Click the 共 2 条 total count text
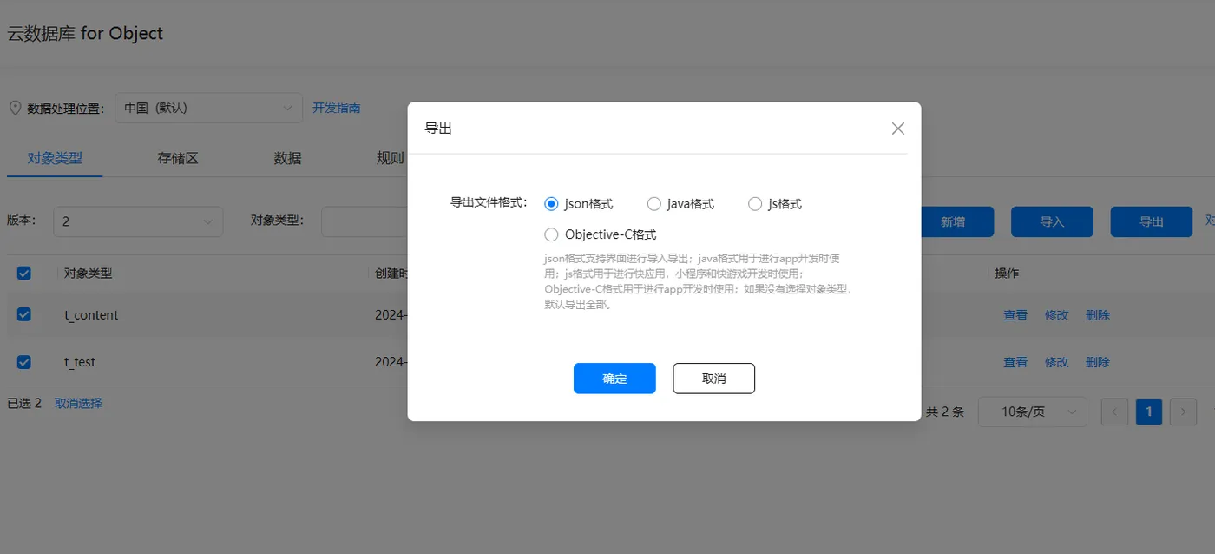 (x=945, y=412)
